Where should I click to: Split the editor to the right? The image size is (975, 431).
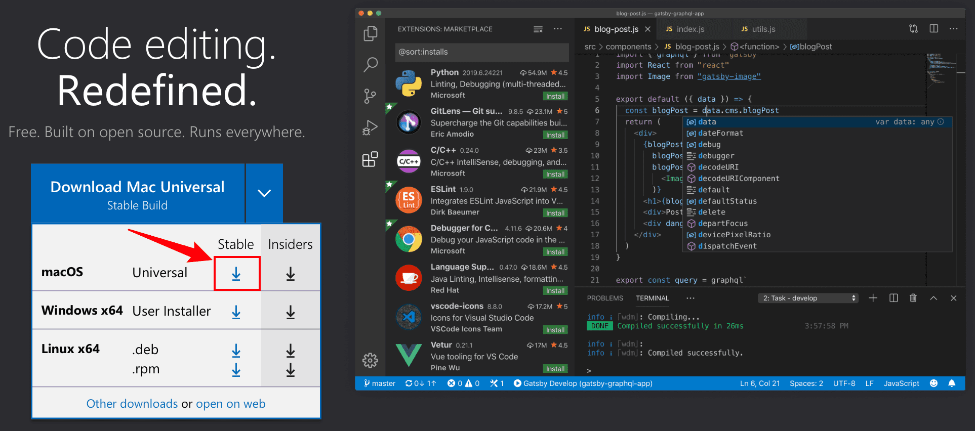[x=934, y=29]
